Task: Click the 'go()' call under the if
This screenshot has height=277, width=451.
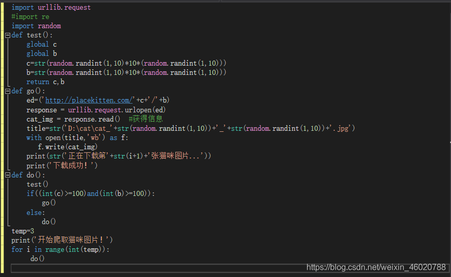Action: click(49, 203)
